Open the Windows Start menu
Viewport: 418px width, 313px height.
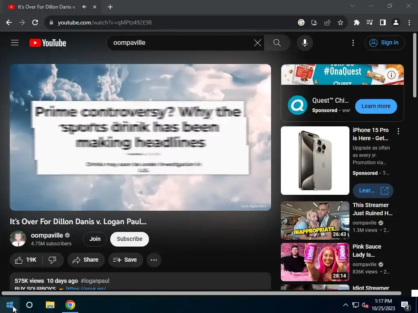click(x=10, y=305)
